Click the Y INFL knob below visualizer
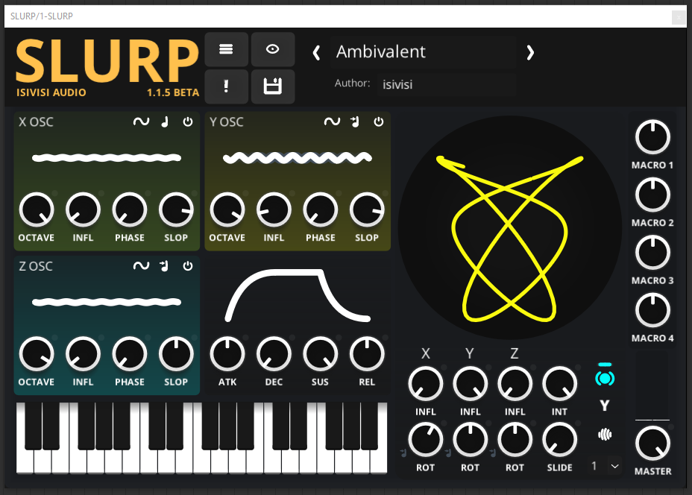 (x=471, y=384)
